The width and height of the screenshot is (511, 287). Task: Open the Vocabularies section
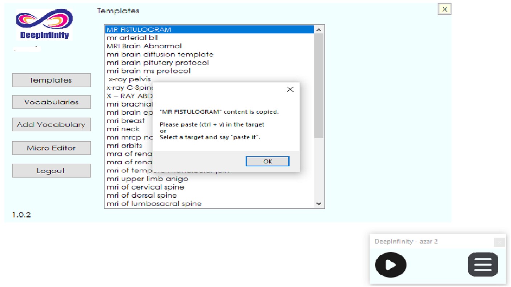(x=51, y=102)
